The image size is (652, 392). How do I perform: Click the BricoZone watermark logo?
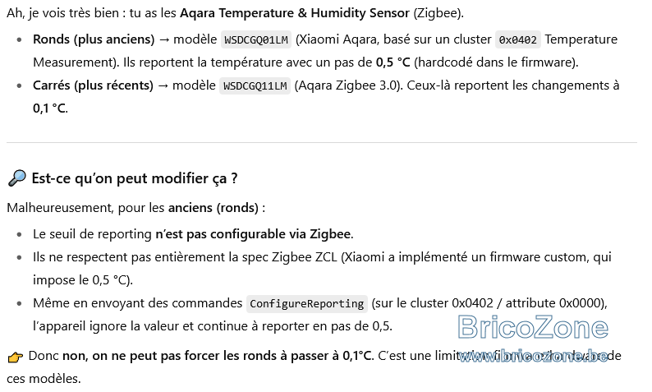533,327
